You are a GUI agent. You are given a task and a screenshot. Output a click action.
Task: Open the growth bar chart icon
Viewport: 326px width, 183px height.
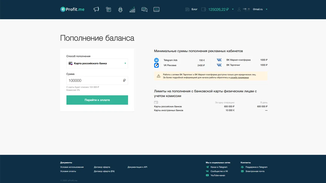point(132,10)
